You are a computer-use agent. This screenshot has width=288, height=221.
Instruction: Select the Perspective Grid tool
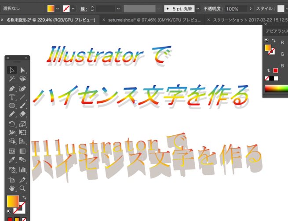(x=22, y=141)
